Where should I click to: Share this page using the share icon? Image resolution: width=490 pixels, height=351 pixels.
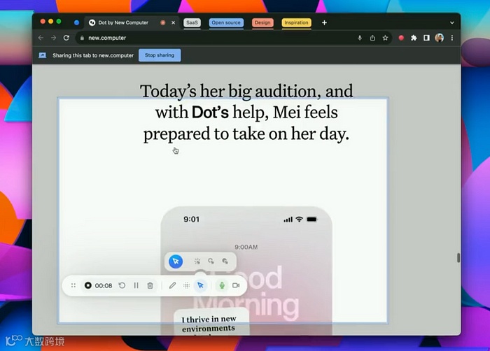(x=372, y=38)
